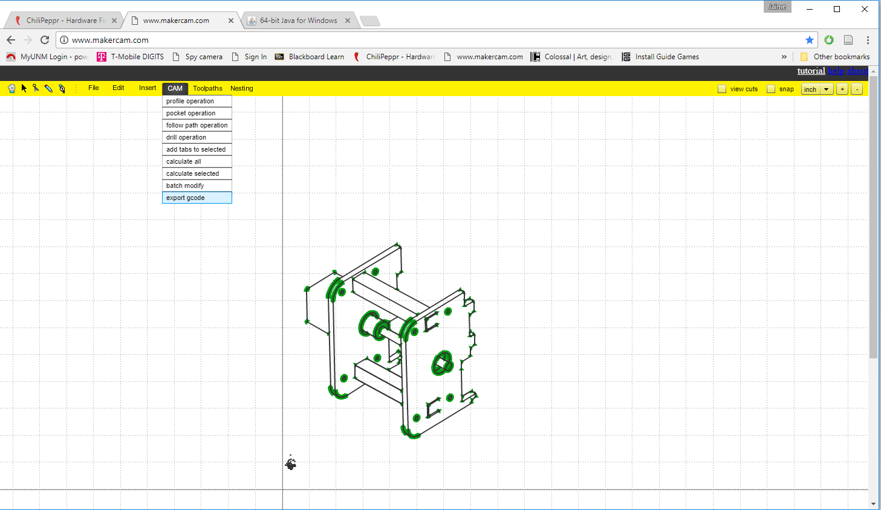
Task: Open Other bookmarks folder
Action: pos(835,57)
